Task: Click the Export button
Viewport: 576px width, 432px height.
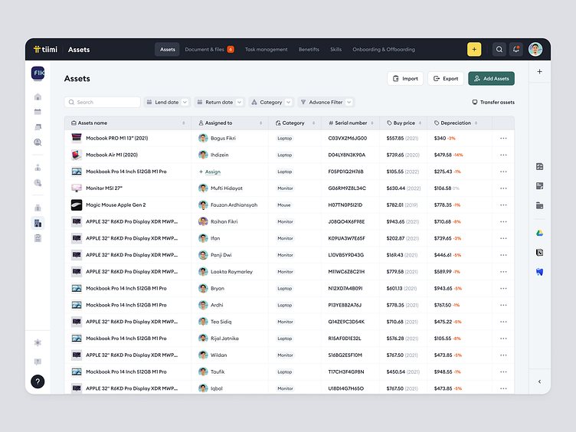Action: (445, 78)
